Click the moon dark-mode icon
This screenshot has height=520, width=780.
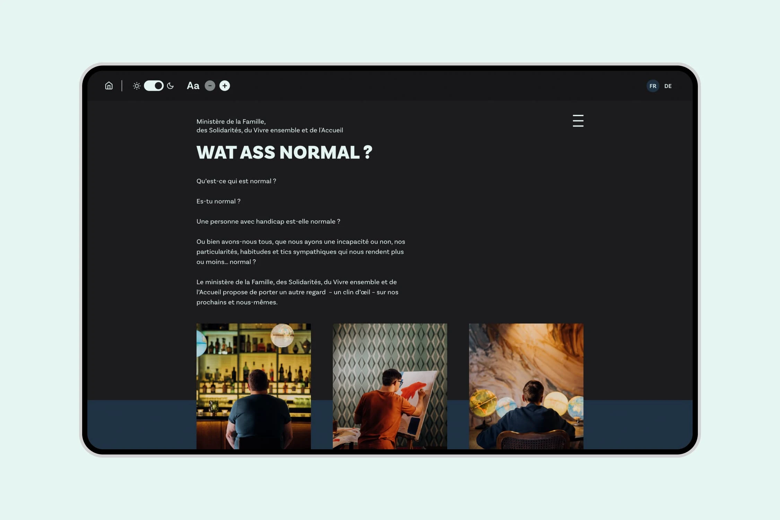point(170,86)
